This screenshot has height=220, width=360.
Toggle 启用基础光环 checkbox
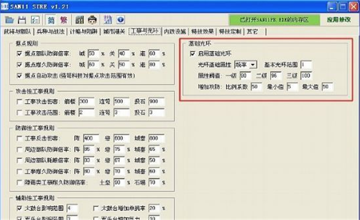(x=193, y=54)
